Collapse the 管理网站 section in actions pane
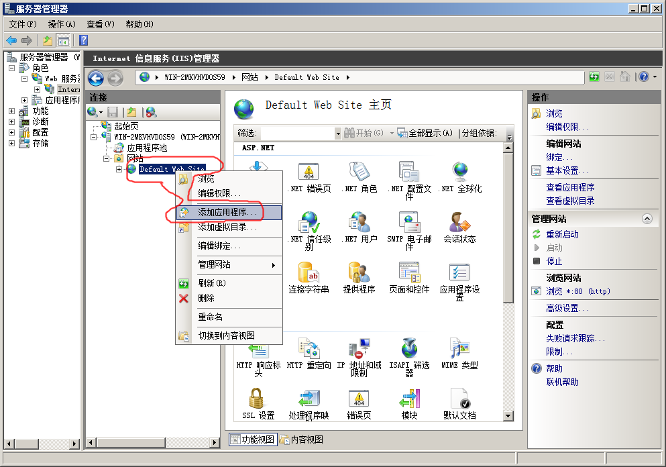The image size is (666, 467). [647, 219]
